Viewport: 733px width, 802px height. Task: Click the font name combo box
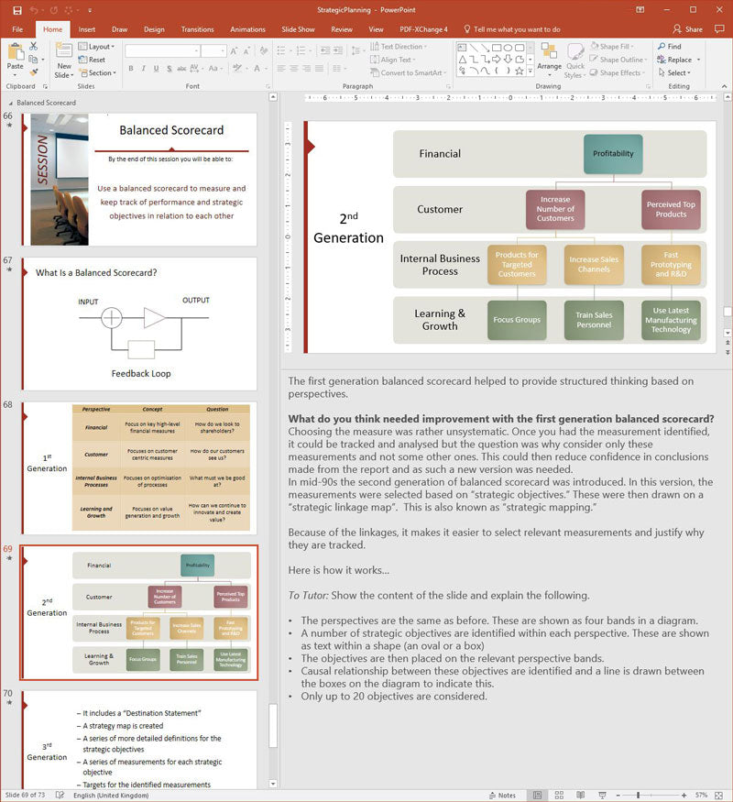pyautogui.click(x=162, y=50)
